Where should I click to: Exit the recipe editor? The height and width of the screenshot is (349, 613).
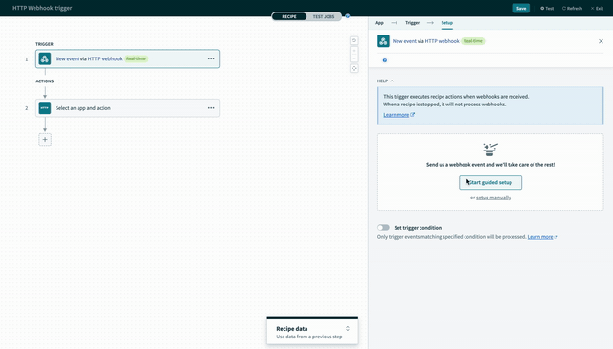pos(597,9)
